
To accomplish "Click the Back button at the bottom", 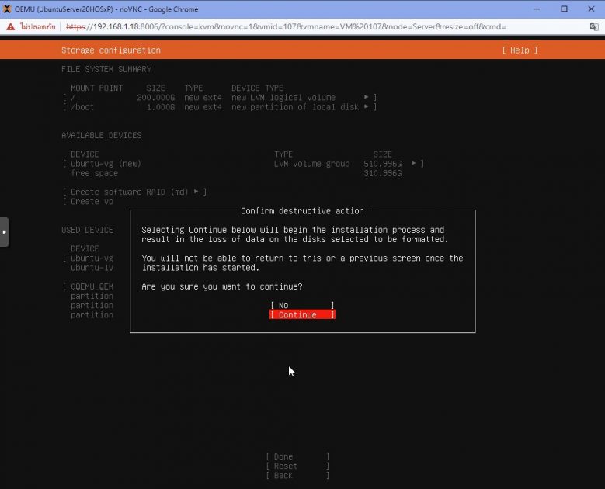I will [297, 476].
